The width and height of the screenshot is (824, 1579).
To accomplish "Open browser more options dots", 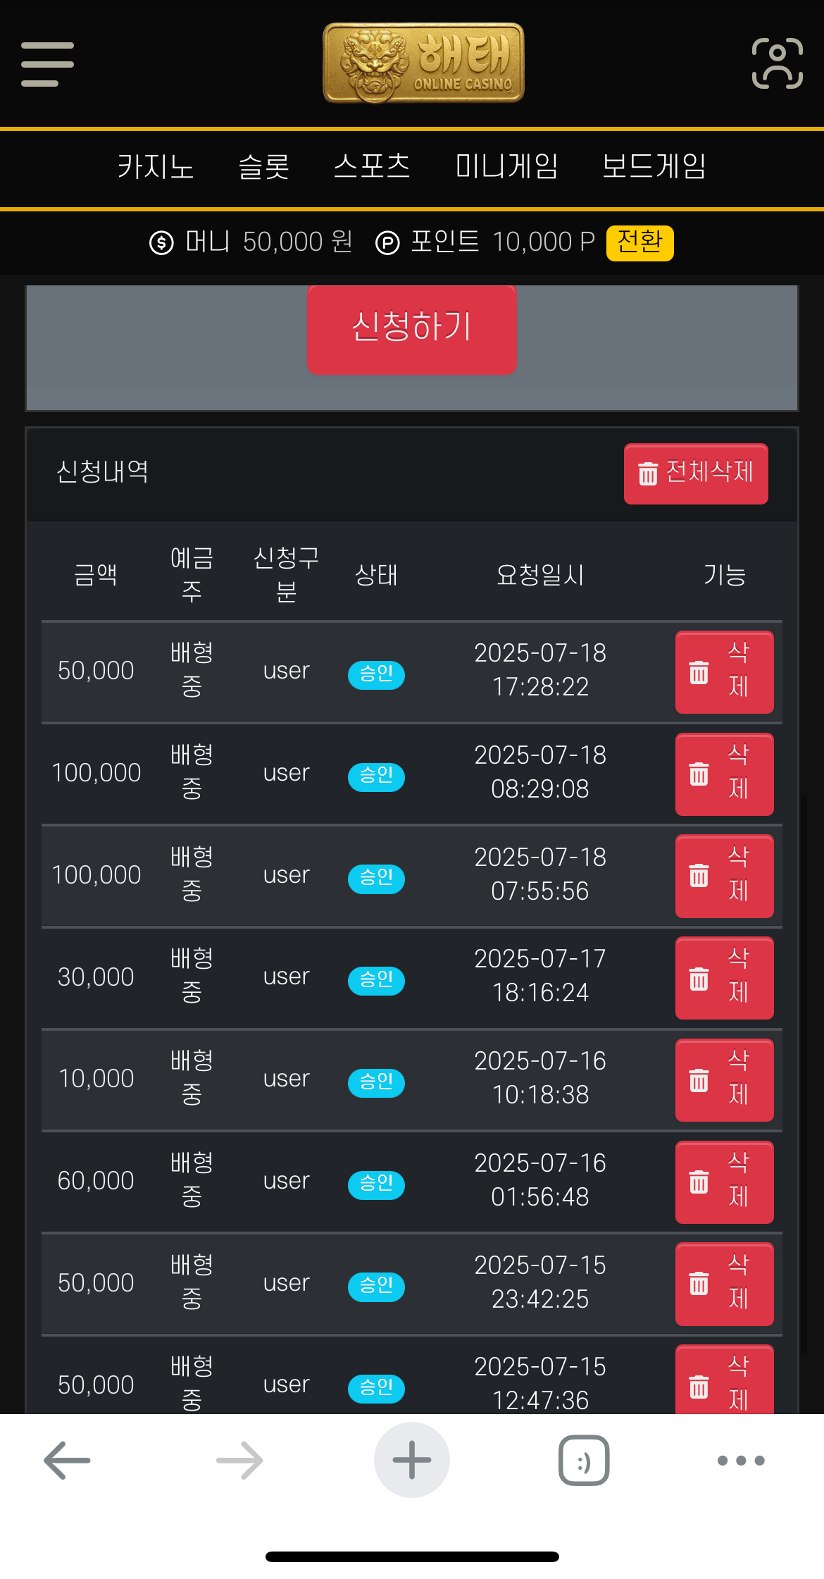I will tap(741, 1460).
